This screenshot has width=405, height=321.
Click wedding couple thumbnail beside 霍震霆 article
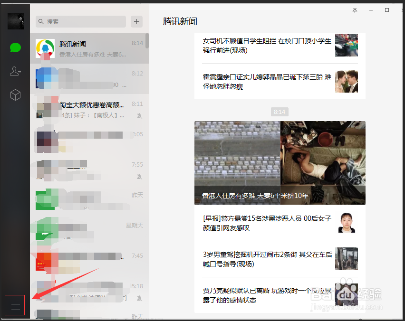347,81
